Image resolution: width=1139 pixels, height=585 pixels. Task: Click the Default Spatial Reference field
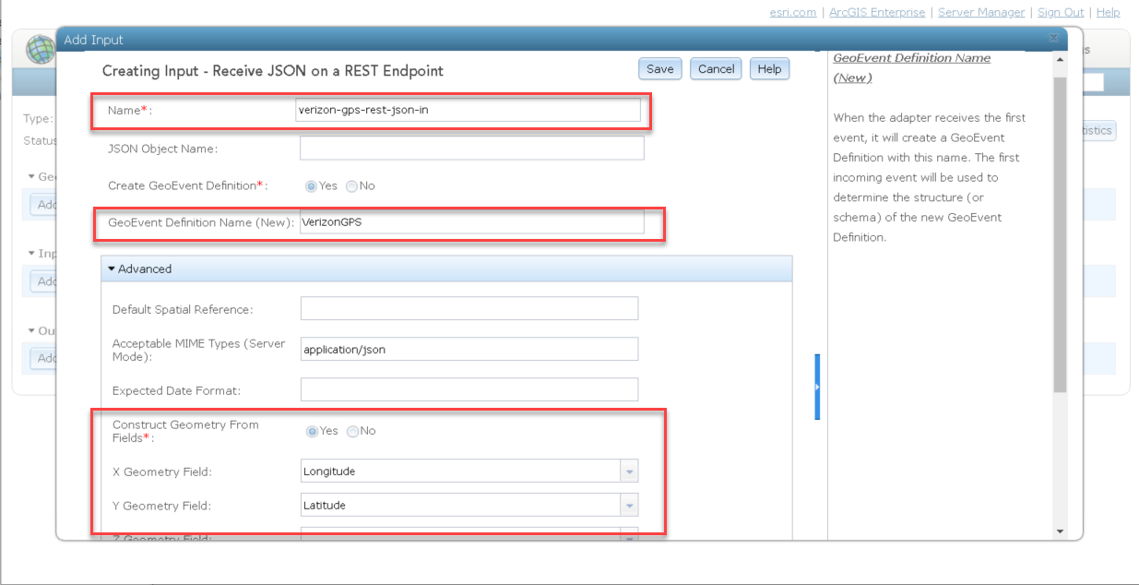tap(469, 308)
